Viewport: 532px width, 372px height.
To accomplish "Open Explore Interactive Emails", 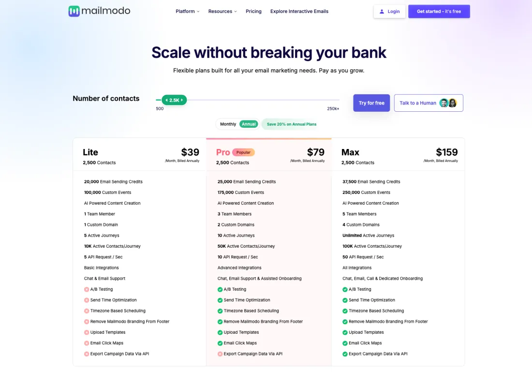I will point(299,11).
